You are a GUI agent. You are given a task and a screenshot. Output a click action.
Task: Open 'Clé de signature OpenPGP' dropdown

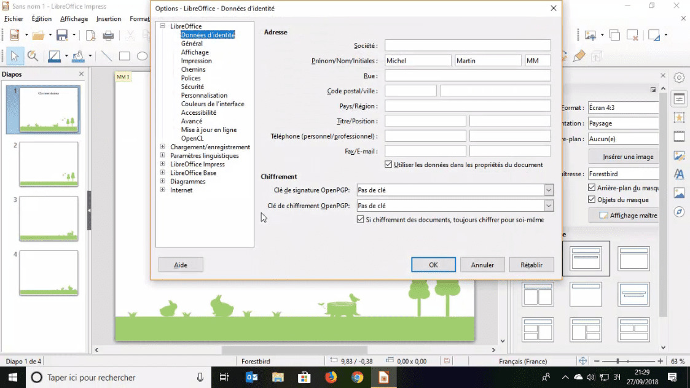click(548, 190)
